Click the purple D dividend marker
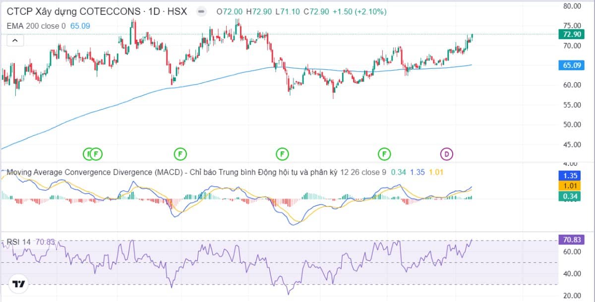This screenshot has width=595, height=302. [x=446, y=154]
